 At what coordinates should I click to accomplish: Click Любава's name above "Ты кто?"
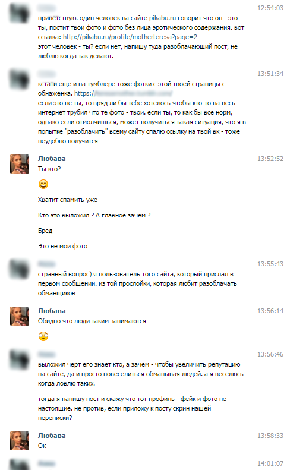pos(52,159)
